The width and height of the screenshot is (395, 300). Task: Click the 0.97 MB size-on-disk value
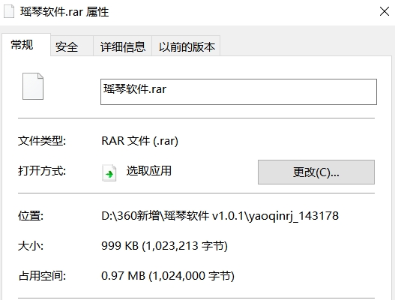click(x=168, y=276)
